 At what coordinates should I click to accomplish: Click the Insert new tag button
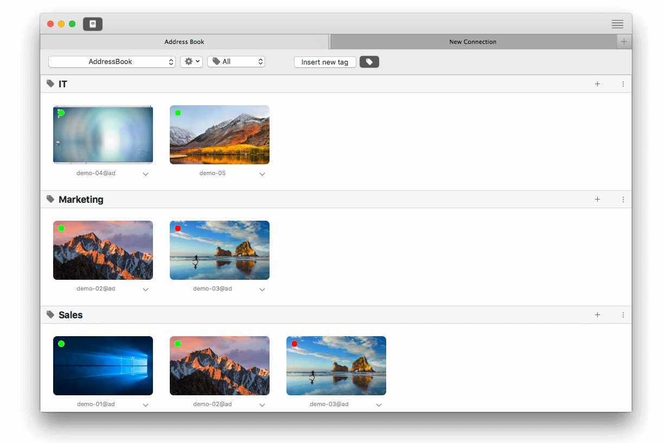(325, 62)
